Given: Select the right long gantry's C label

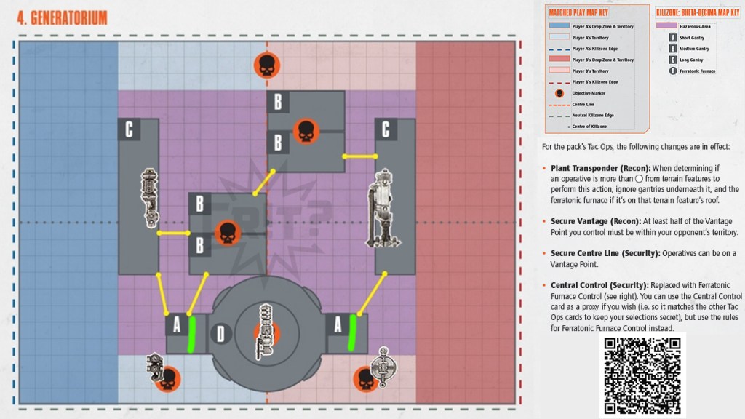Looking at the screenshot, I should tap(386, 130).
